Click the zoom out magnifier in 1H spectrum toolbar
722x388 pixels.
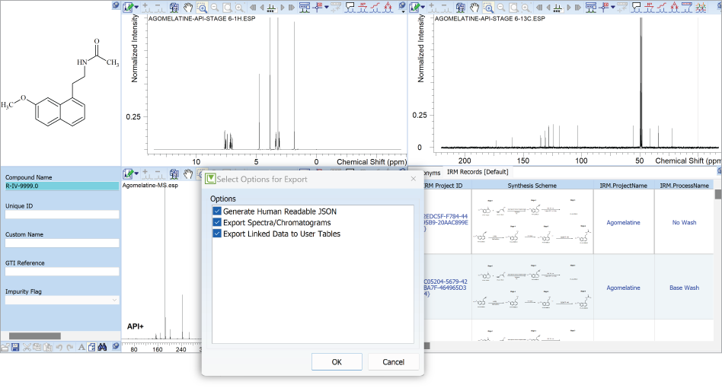pos(215,8)
